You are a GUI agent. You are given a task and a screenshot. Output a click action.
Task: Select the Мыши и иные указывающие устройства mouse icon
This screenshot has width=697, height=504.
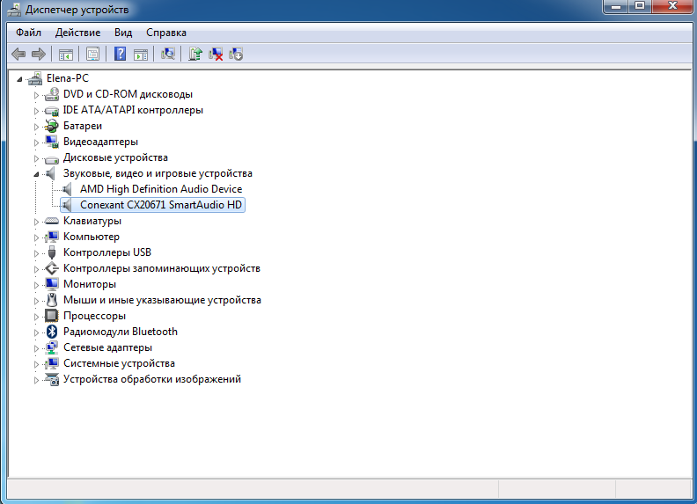click(x=52, y=300)
